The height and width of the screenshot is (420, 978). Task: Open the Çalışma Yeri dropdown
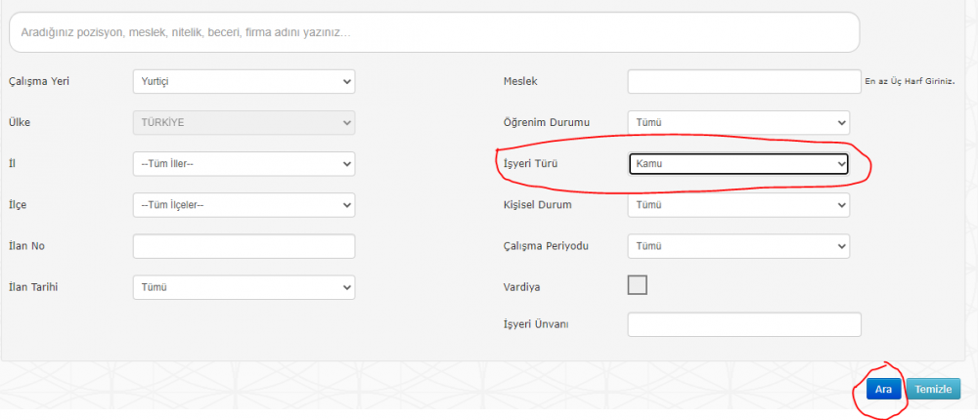click(x=243, y=82)
